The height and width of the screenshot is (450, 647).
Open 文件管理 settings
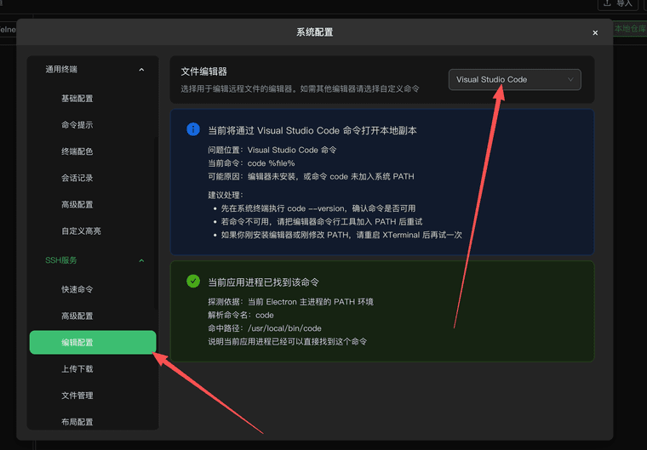[77, 396]
